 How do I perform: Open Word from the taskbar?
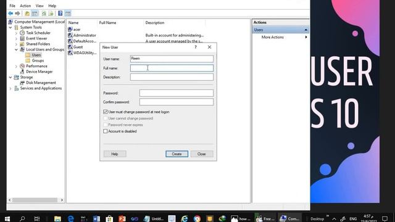click(96, 218)
